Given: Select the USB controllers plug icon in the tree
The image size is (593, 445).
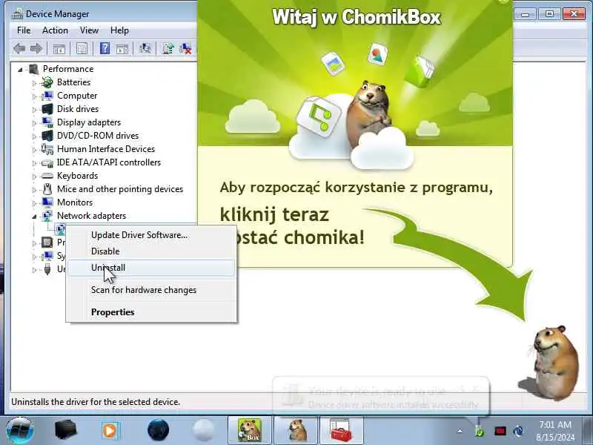Looking at the screenshot, I should click(47, 269).
